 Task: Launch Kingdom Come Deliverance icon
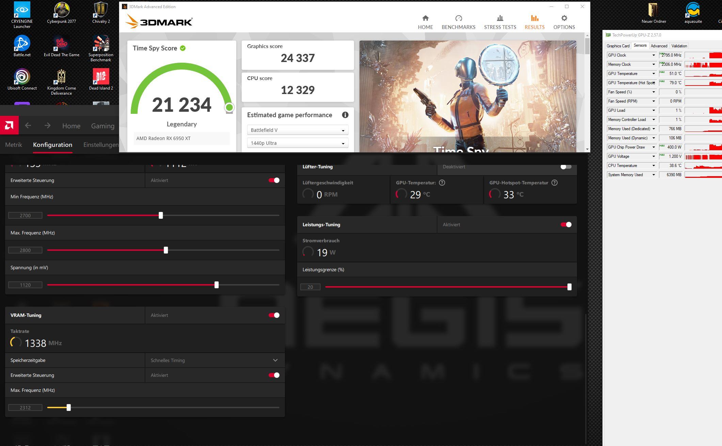62,82
